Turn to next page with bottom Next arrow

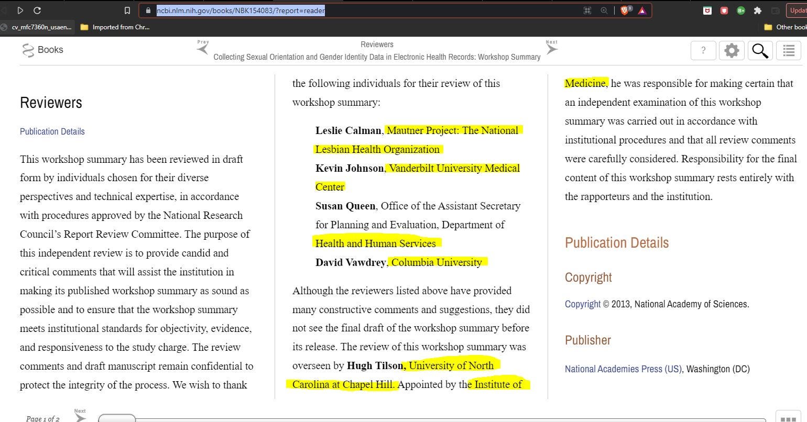(x=80, y=416)
